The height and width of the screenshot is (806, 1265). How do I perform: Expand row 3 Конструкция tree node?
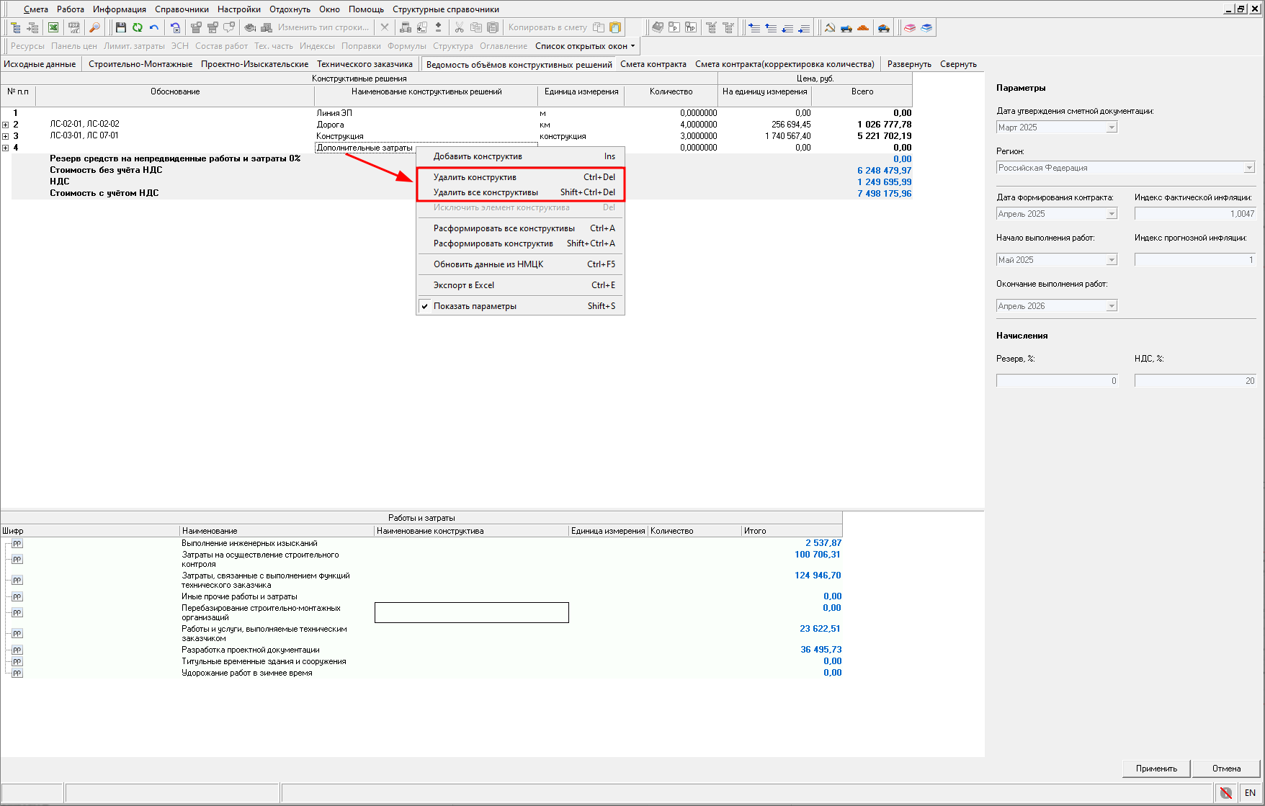(x=6, y=136)
